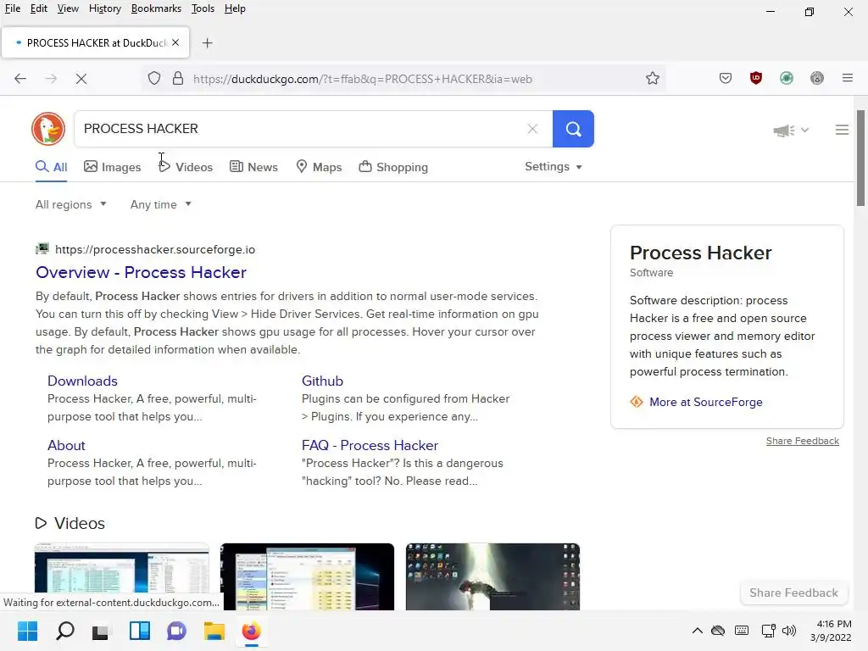The image size is (868, 651).
Task: Click Share Feedback under info box
Action: (x=802, y=441)
